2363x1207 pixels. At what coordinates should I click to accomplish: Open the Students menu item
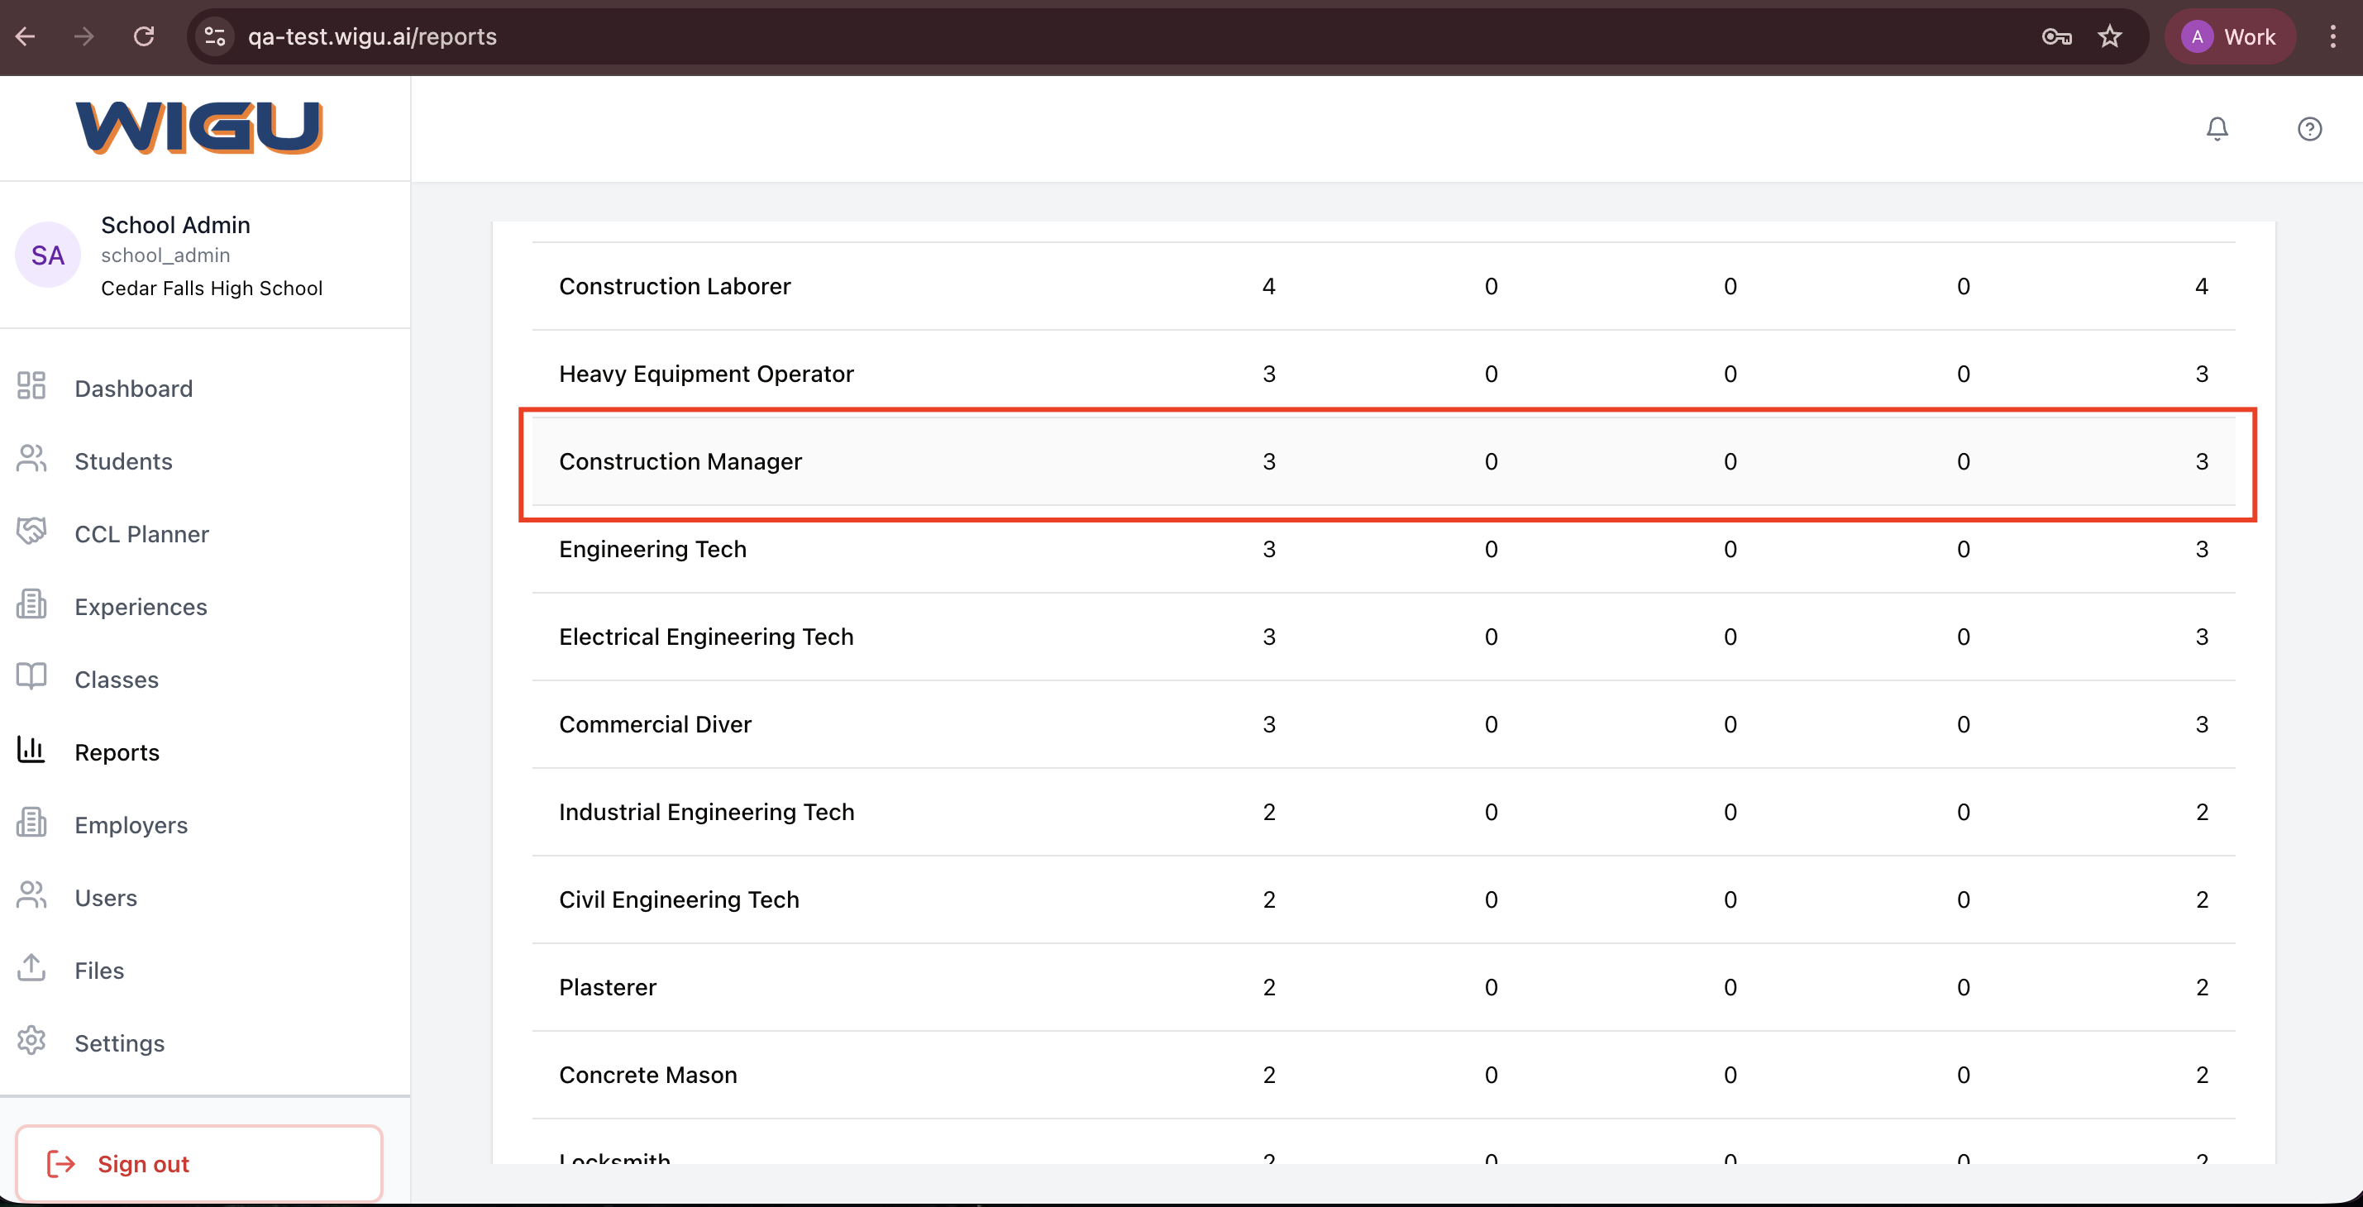pyautogui.click(x=123, y=461)
